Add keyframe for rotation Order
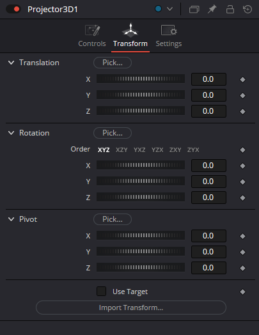The width and height of the screenshot is (259, 335). click(242, 150)
